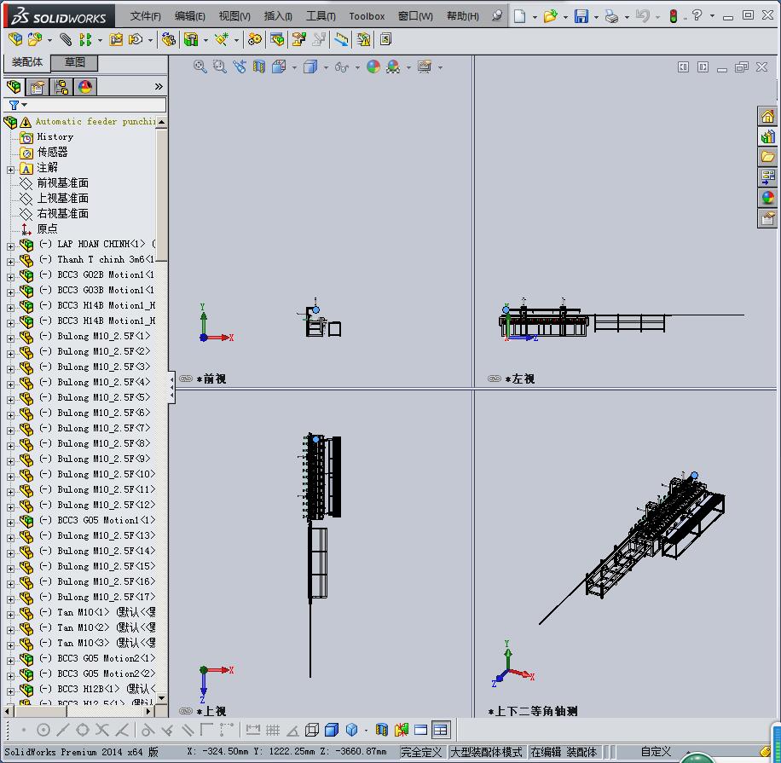Image resolution: width=781 pixels, height=763 pixels.
Task: Click the Rebuild traffic light icon
Action: (x=674, y=16)
